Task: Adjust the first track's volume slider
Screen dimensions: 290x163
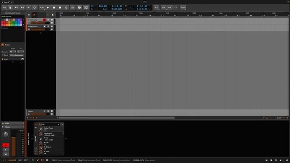Action: pos(40,23)
